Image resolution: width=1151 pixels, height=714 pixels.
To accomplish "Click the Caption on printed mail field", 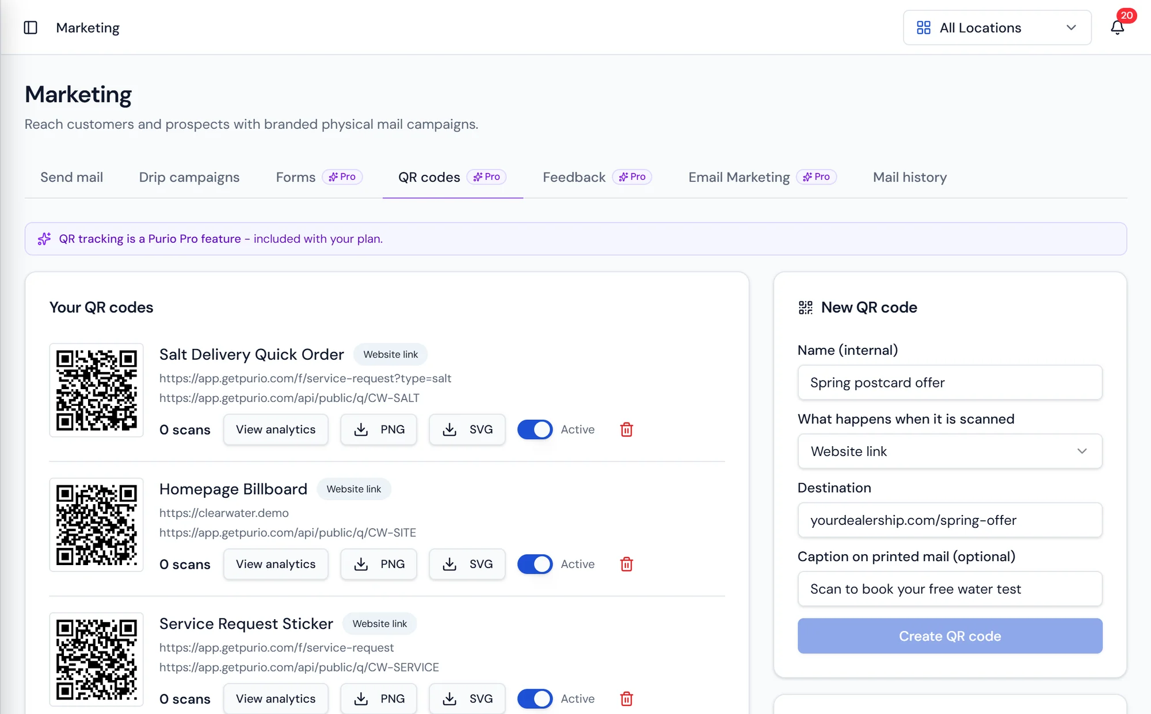I will tap(950, 589).
